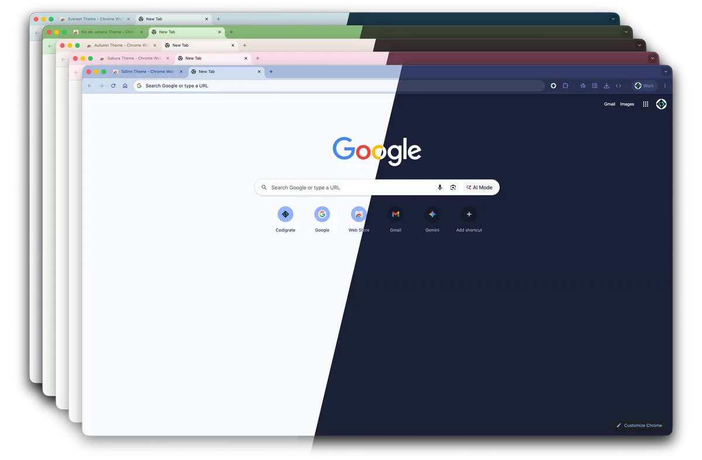The height and width of the screenshot is (460, 702).
Task: Reload the page in the Tallinn window
Action: [x=113, y=86]
